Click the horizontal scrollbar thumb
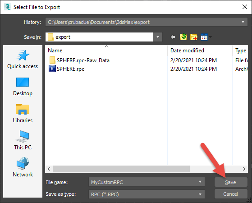252x203 pixels. (x=121, y=169)
